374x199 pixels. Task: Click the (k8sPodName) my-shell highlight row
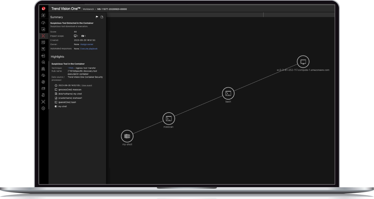click(68, 94)
